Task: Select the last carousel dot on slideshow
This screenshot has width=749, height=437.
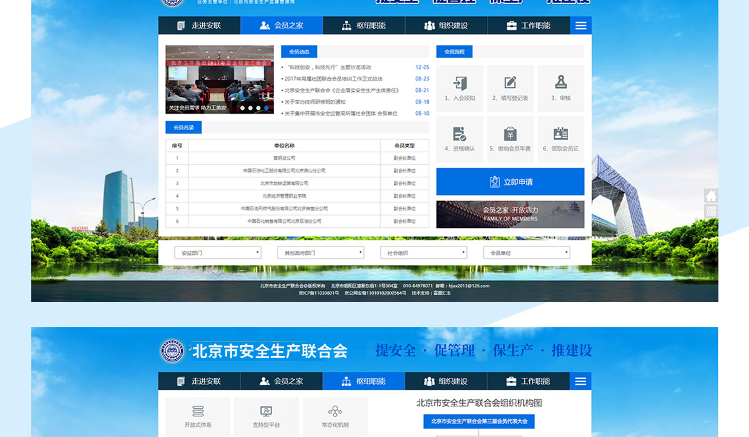Action: click(267, 108)
